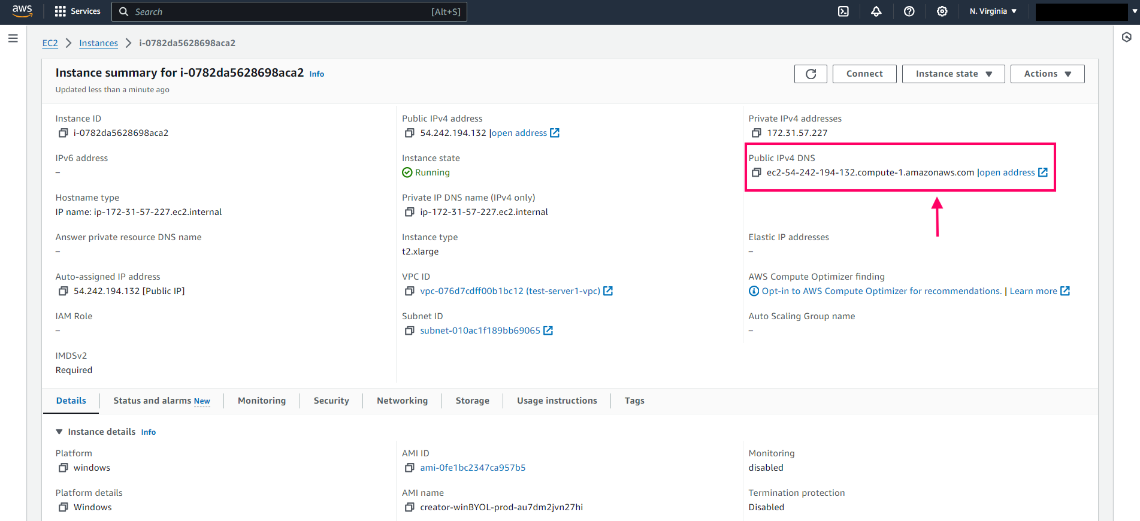Open the VPC ID link
The image size is (1140, 521).
point(510,291)
